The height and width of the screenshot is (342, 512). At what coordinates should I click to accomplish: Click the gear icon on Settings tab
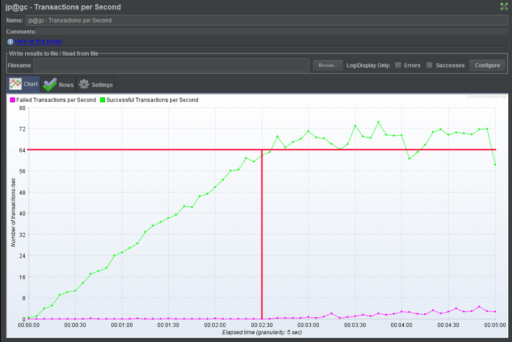pyautogui.click(x=84, y=84)
